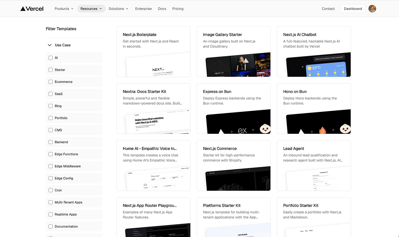The width and height of the screenshot is (399, 237).
Task: Click the 'Filter Templates' heading text
Action: click(61, 29)
